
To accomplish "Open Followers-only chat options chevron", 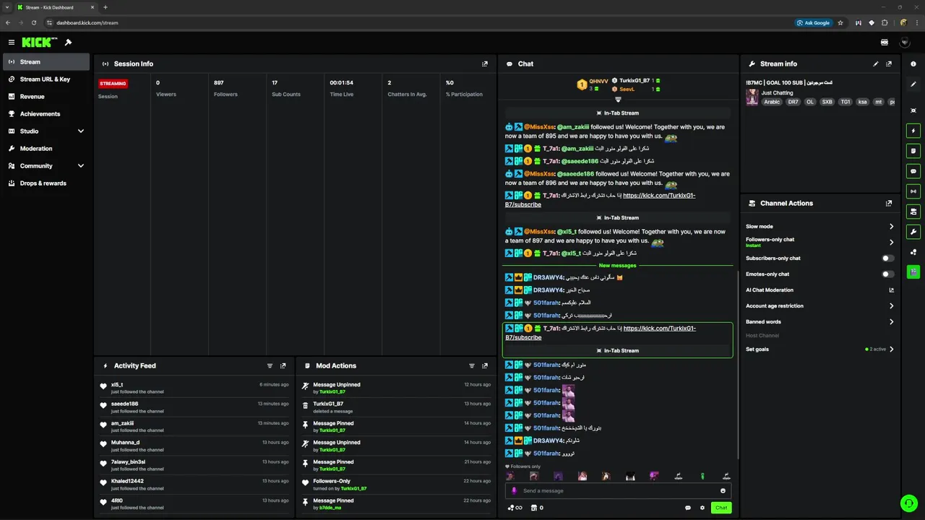I will click(891, 243).
